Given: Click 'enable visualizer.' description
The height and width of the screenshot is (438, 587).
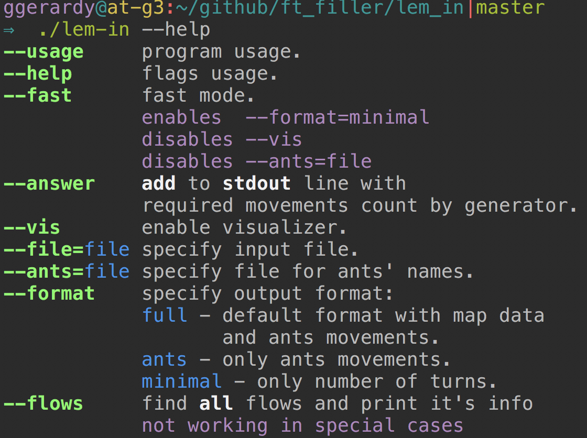Looking at the screenshot, I should pyautogui.click(x=244, y=227).
